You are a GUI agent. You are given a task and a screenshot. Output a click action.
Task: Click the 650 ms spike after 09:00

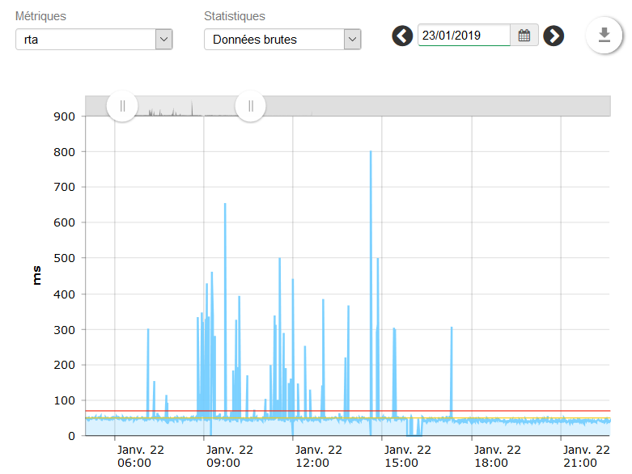(225, 310)
